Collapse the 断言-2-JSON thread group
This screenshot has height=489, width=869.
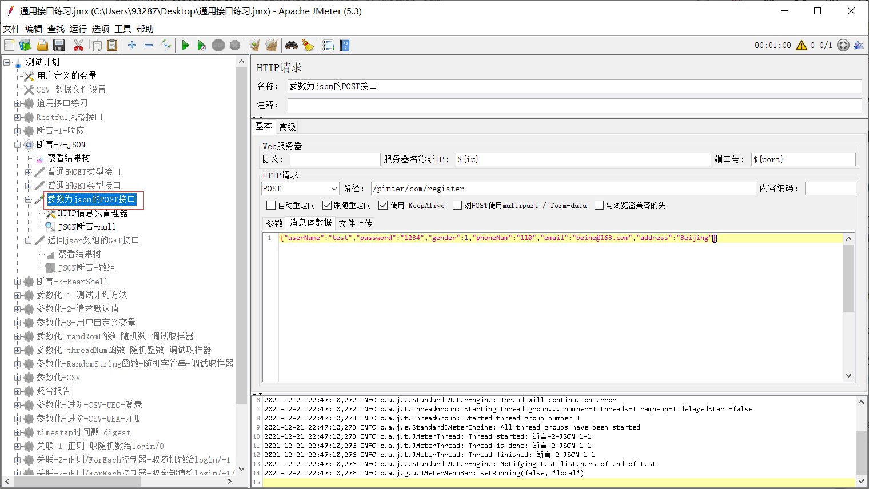17,145
